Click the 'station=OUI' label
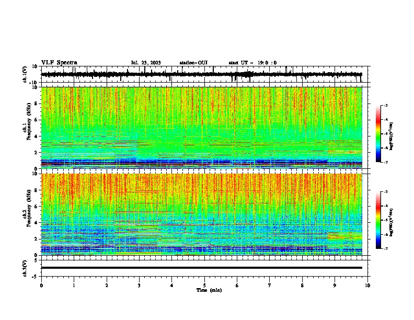Screen dimensions: 414x320 (193, 63)
